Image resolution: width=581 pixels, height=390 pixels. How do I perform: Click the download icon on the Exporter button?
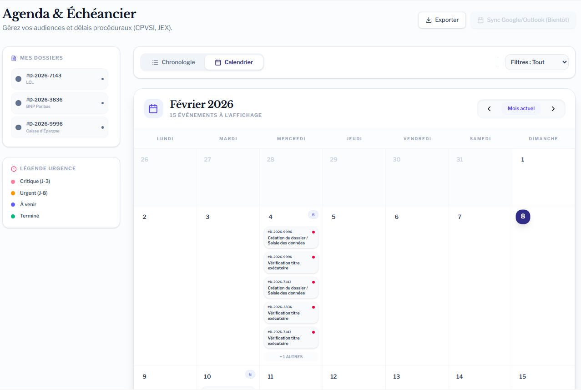click(428, 20)
